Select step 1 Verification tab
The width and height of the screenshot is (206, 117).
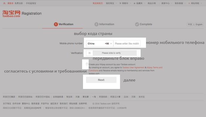point(64,24)
